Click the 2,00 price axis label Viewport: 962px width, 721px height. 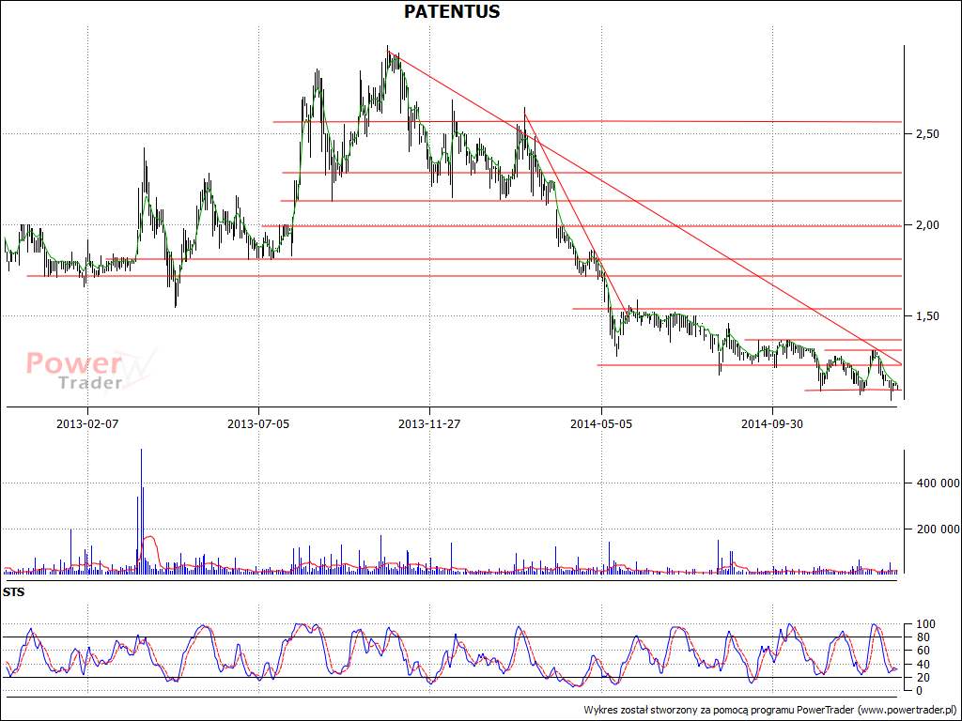(927, 225)
